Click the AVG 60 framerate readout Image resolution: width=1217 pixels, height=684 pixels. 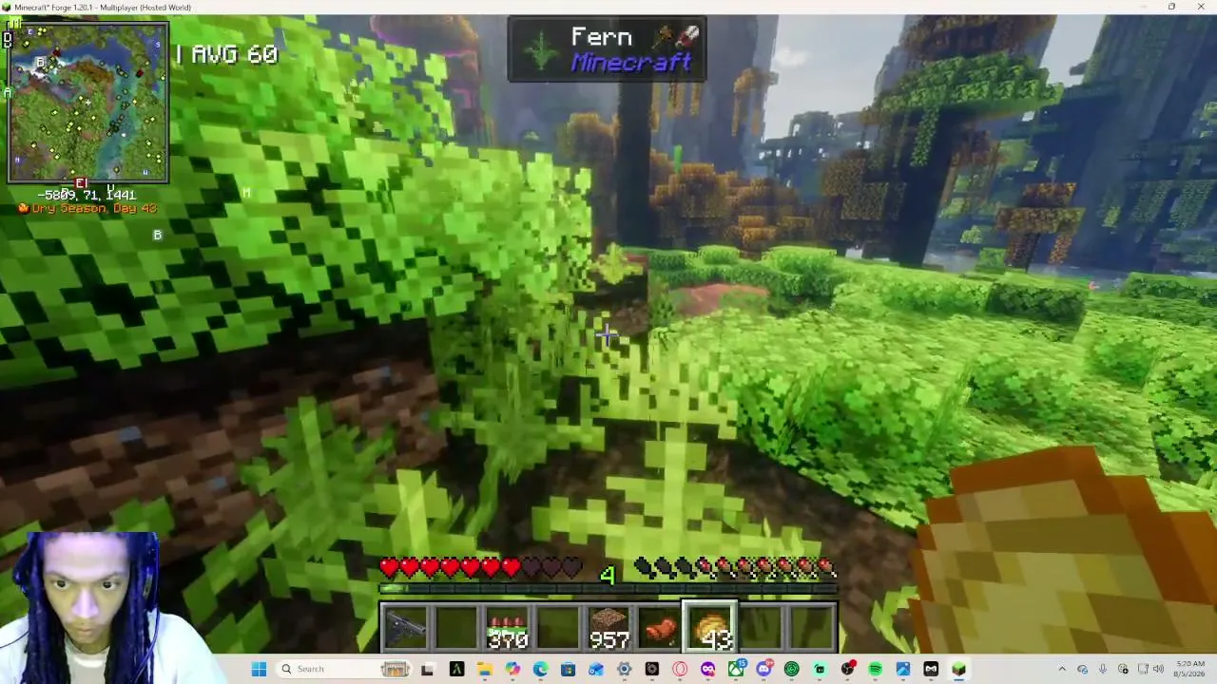tap(234, 54)
